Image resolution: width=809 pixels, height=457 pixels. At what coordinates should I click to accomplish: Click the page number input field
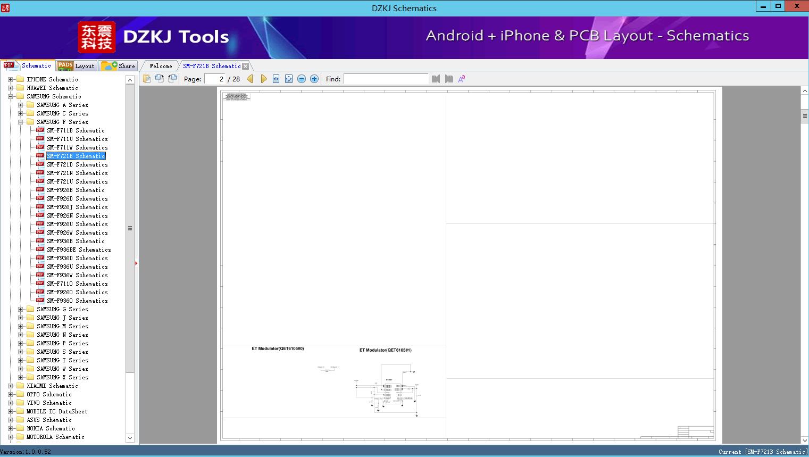(215, 79)
